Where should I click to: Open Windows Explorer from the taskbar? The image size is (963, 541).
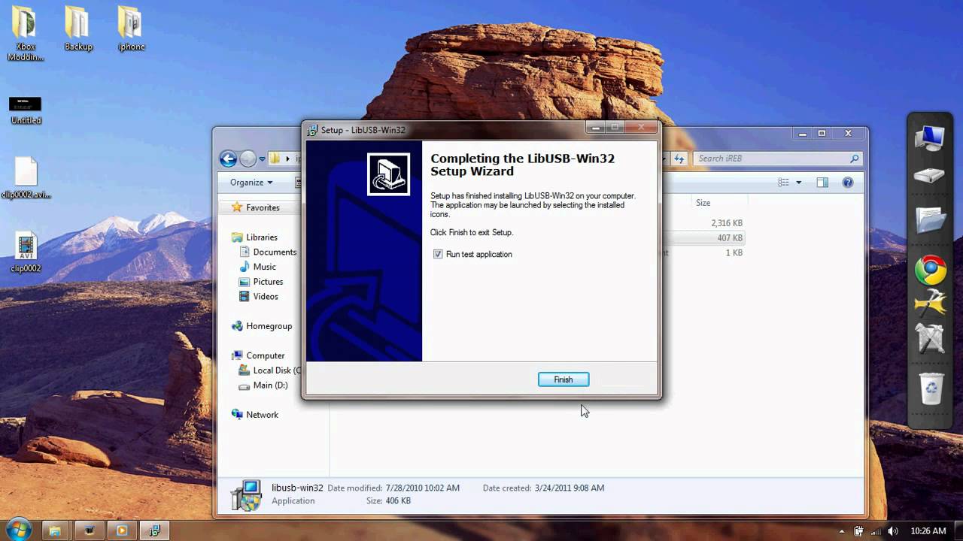pyautogui.click(x=55, y=530)
